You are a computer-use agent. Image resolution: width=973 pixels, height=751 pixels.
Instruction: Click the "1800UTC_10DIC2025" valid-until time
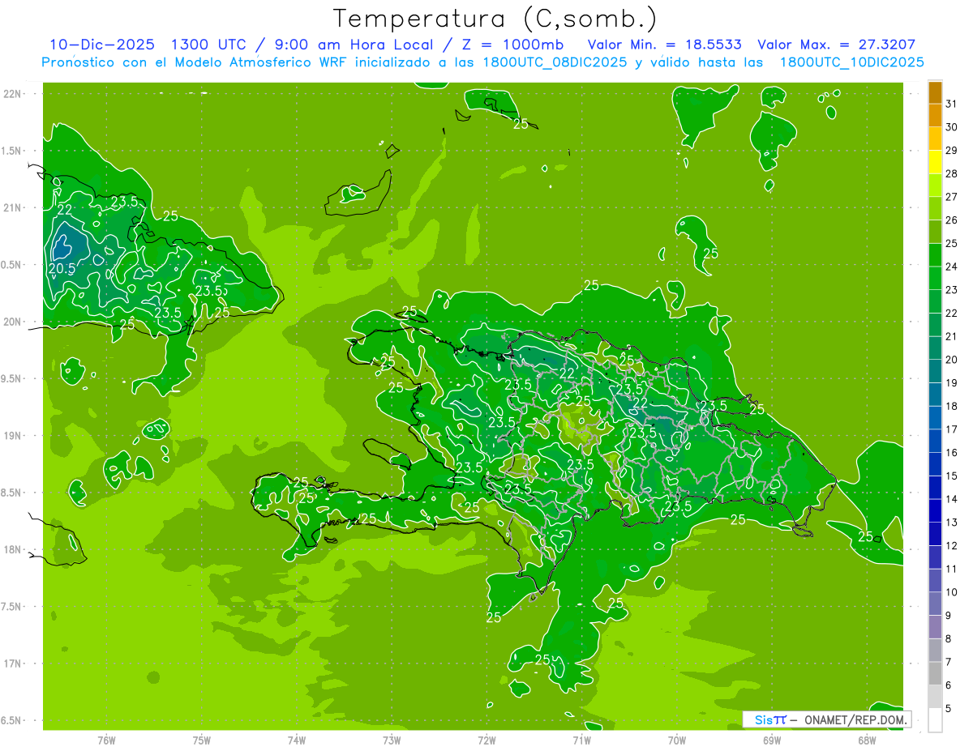pos(851,62)
